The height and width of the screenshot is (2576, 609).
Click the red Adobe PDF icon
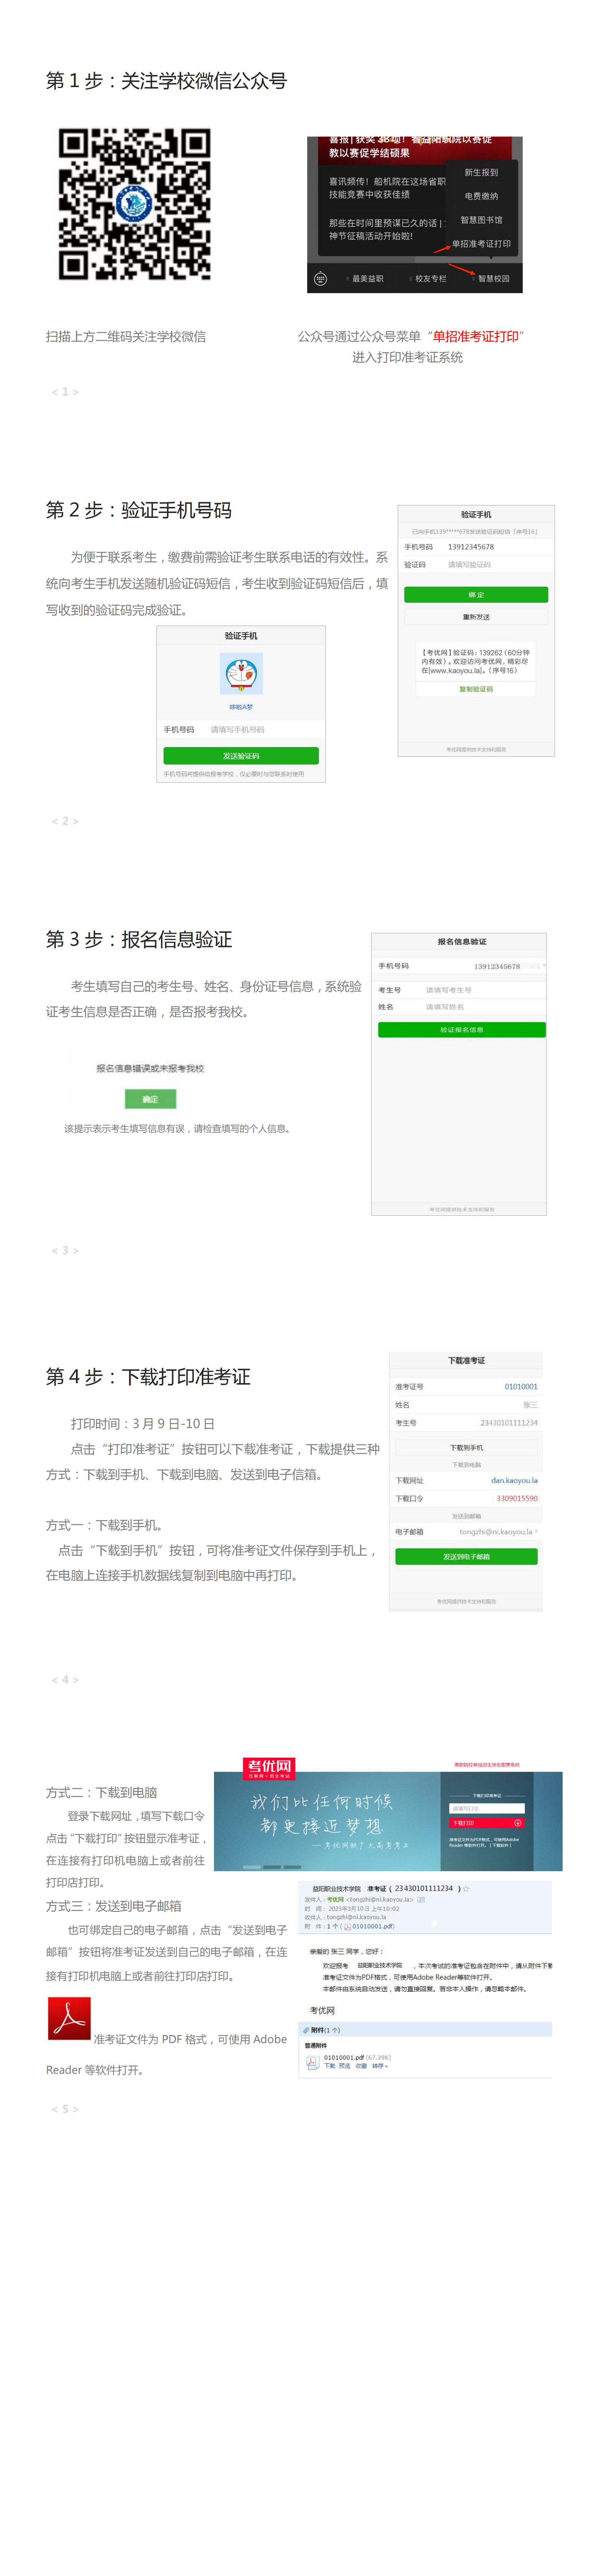coord(69,2018)
